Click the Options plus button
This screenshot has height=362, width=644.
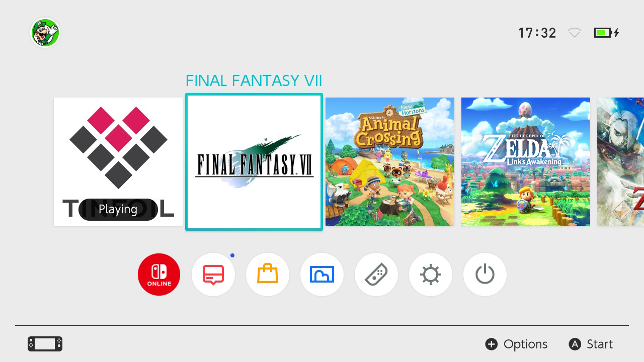tap(516, 344)
